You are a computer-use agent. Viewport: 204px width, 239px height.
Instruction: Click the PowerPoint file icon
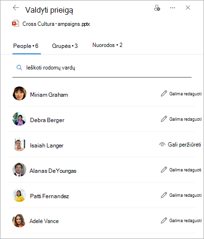tap(15, 23)
